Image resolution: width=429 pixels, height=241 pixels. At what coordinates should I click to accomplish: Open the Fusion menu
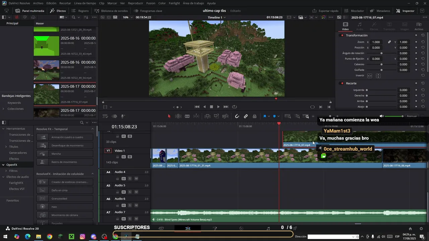click(151, 3)
